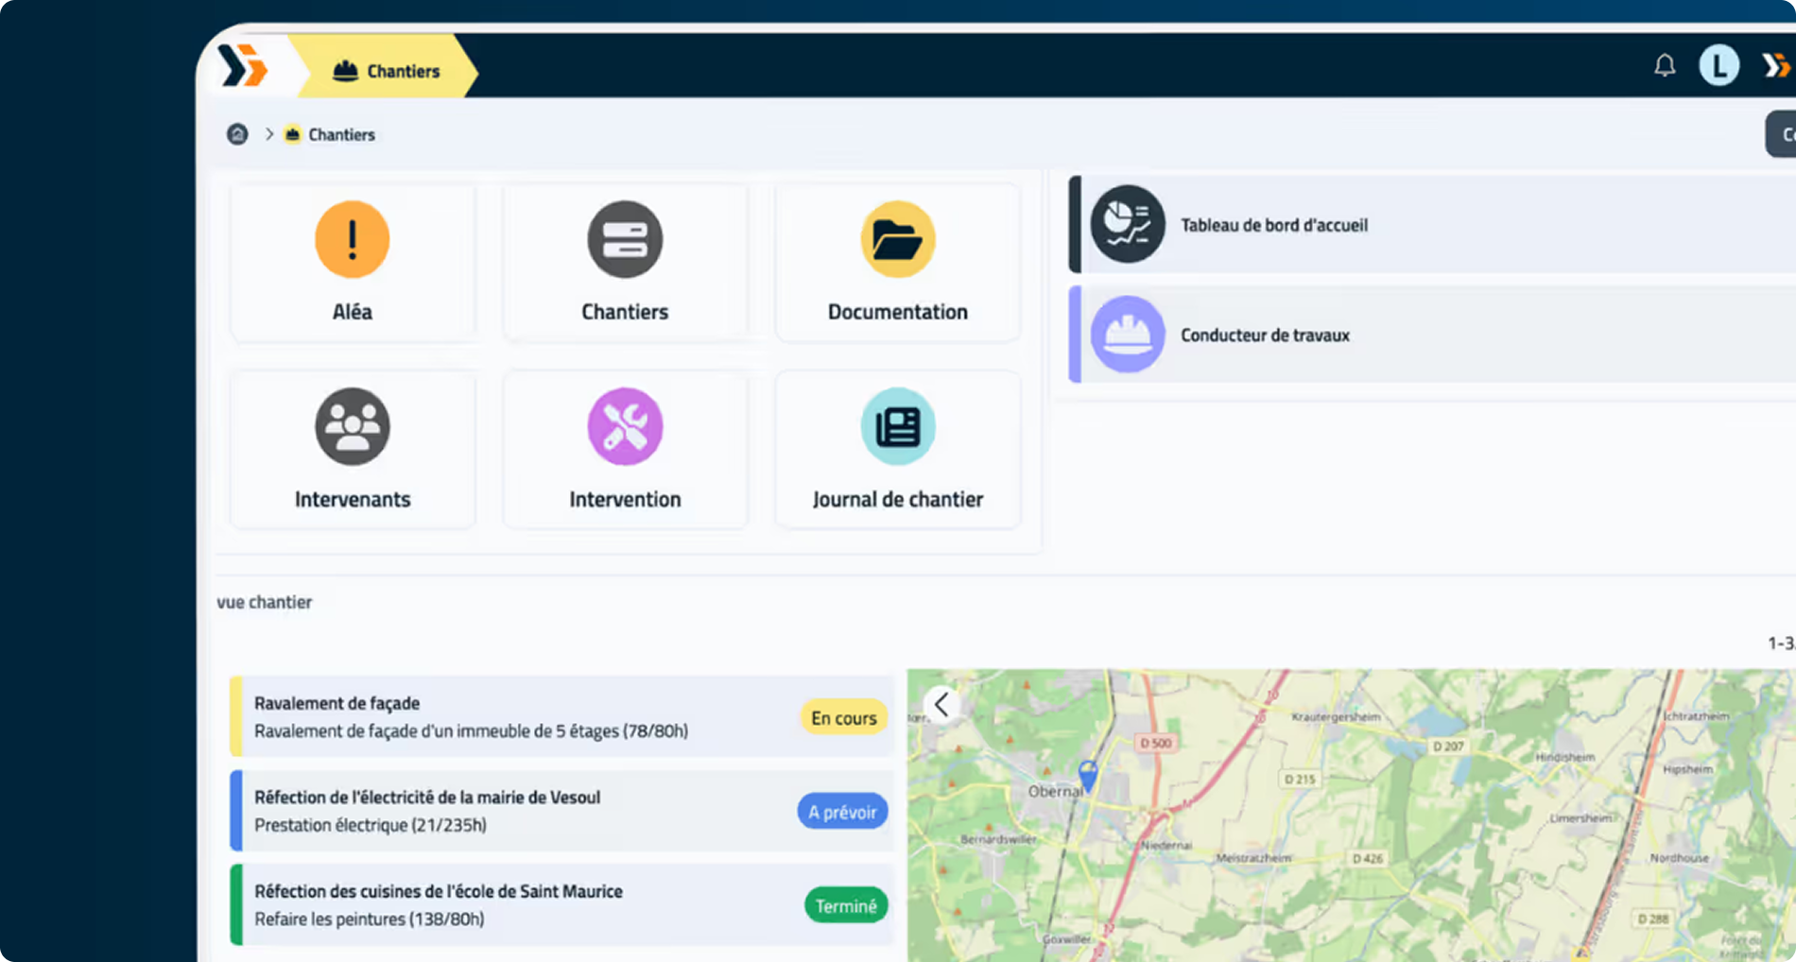Open the Chantiers server icon tile
This screenshot has width=1796, height=962.
625,239
